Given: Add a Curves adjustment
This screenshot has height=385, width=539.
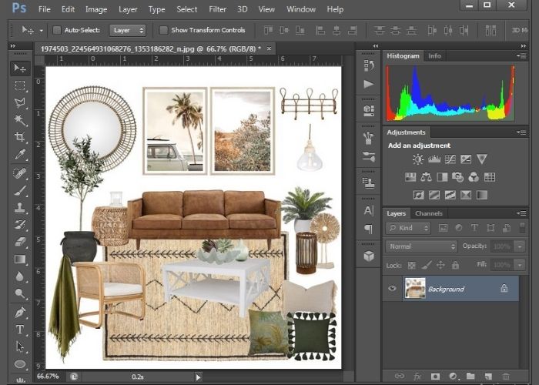Looking at the screenshot, I should (x=450, y=159).
